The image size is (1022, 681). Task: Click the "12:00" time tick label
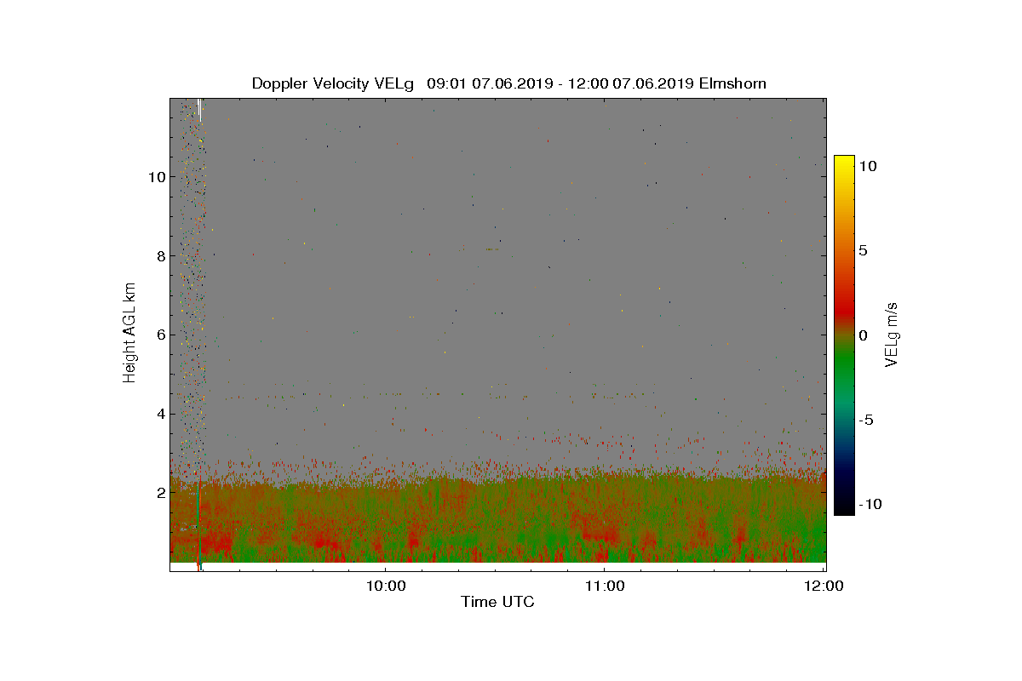pyautogui.click(x=824, y=586)
